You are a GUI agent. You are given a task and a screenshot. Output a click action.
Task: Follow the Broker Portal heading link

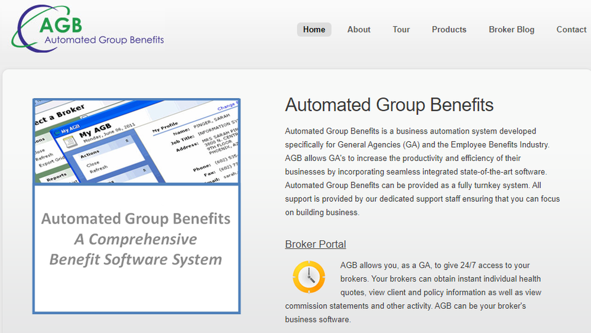tap(316, 244)
